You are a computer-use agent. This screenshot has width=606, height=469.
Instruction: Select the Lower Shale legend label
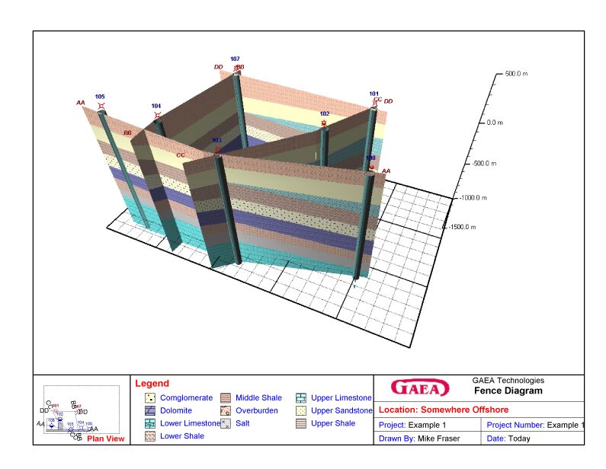[182, 436]
